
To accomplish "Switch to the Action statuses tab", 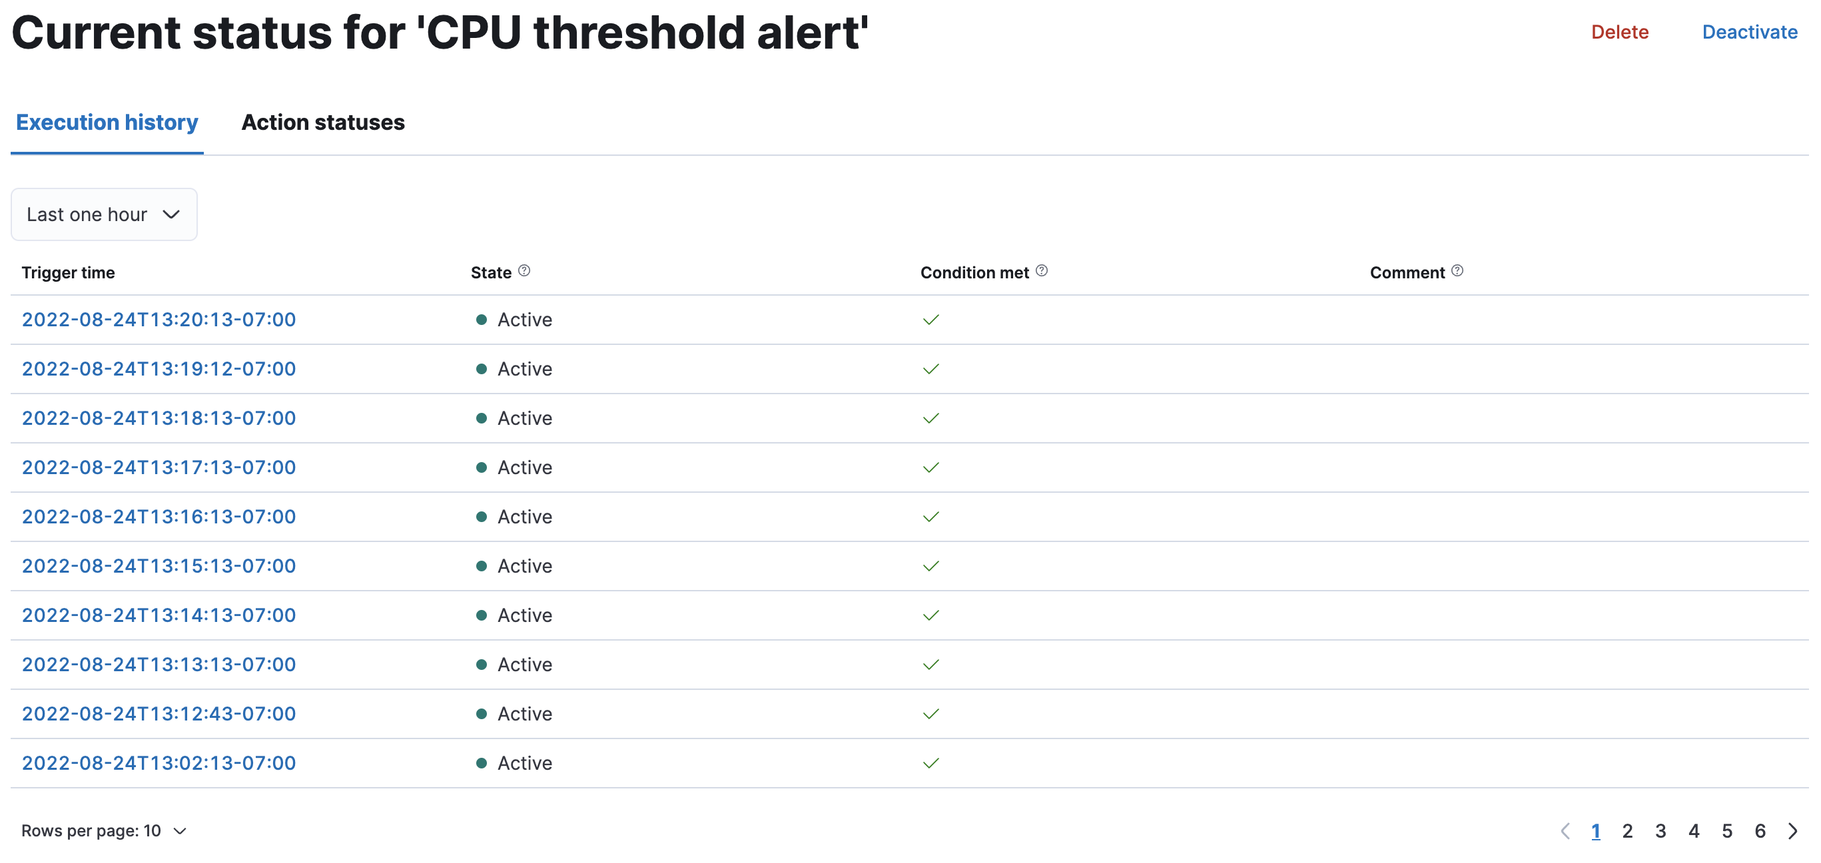I will (323, 122).
